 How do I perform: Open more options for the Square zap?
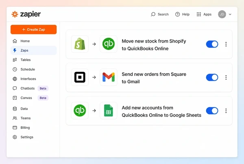pos(226,78)
